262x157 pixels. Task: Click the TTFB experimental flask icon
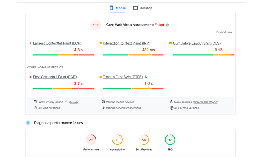pyautogui.click(x=146, y=77)
